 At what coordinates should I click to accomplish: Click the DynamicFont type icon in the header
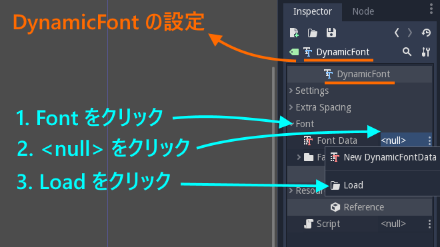[x=308, y=52]
